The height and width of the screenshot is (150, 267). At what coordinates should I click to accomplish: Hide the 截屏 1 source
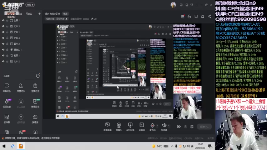(3, 55)
